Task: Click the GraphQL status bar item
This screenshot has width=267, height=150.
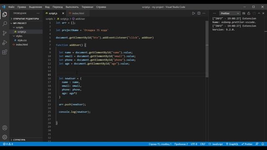Action: pos(232,144)
